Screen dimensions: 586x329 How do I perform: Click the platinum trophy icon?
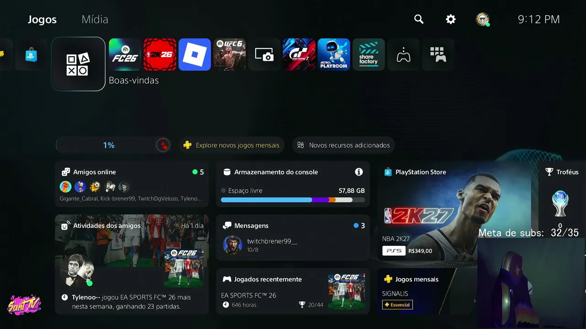[560, 203]
